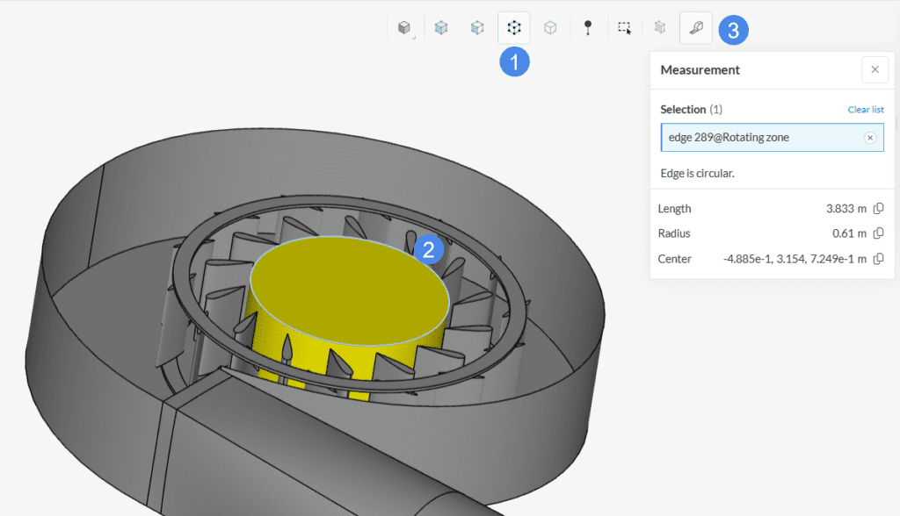Click the grayed mesh display icon
Viewport: 900px width, 516px height.
[x=659, y=27]
